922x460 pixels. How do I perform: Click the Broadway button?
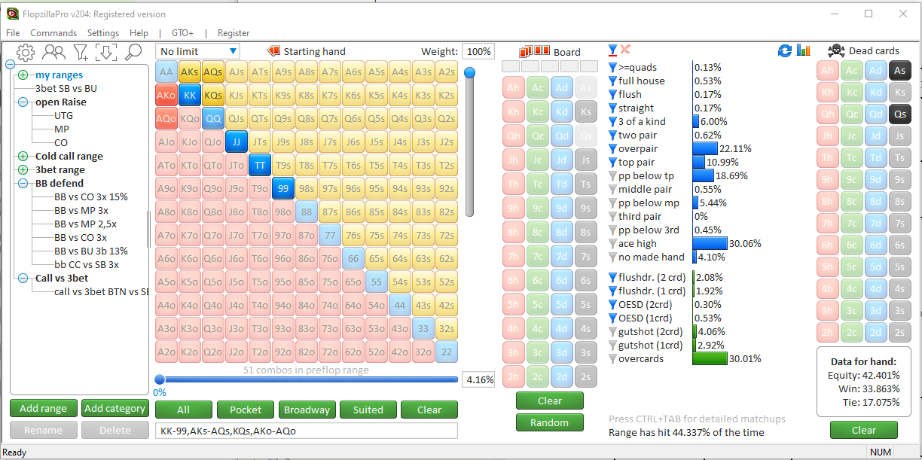pyautogui.click(x=307, y=410)
